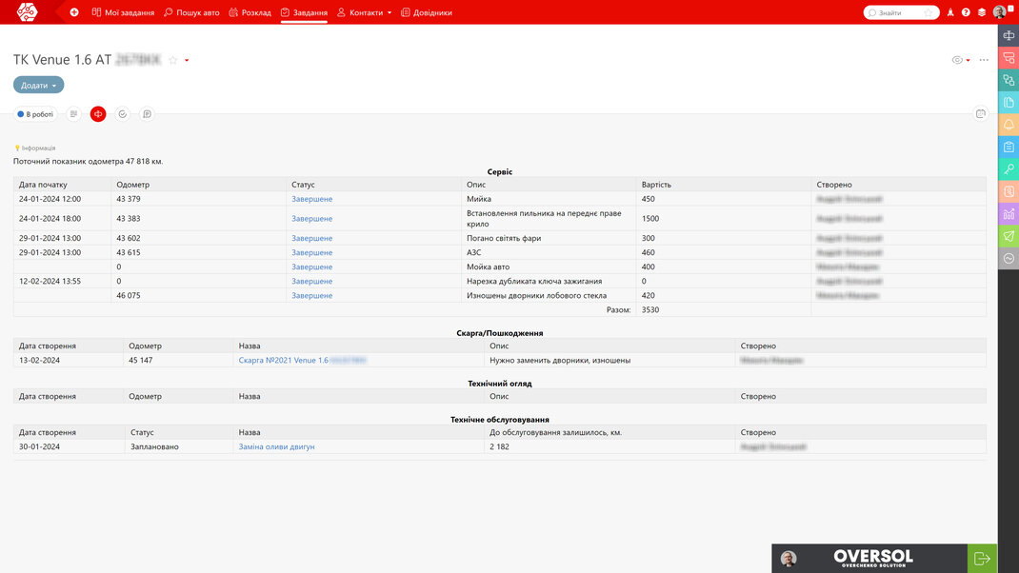Open the orange bell notifications sidebar icon
The height and width of the screenshot is (573, 1019).
pos(1009,125)
